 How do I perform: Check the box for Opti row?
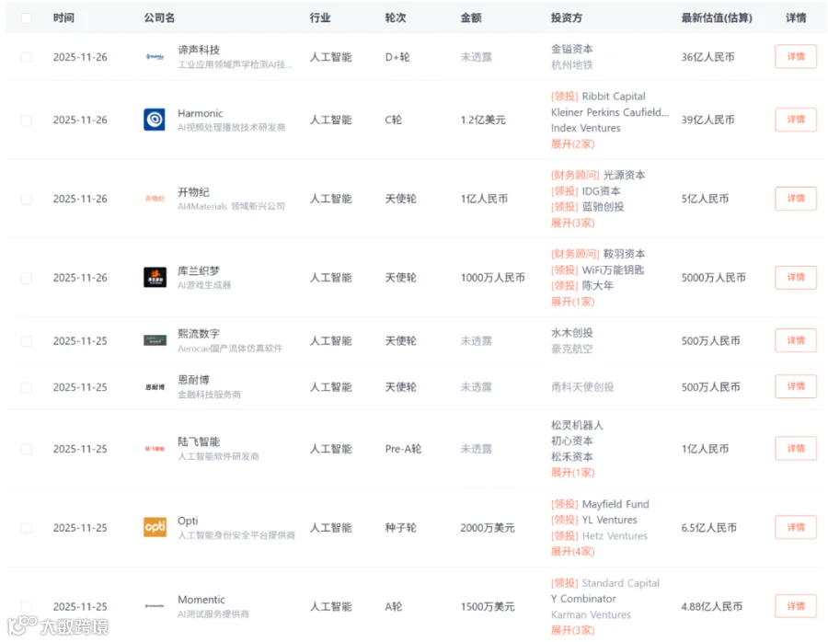point(26,528)
